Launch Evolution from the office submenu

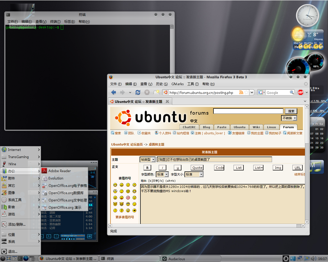[64, 178]
